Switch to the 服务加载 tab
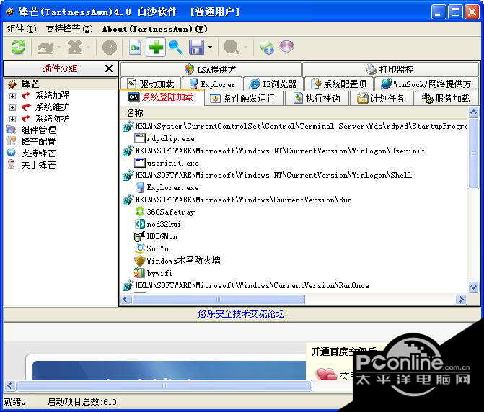The width and height of the screenshot is (484, 412). click(x=446, y=98)
